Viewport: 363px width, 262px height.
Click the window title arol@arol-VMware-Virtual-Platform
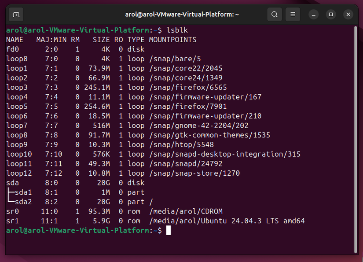(x=181, y=14)
